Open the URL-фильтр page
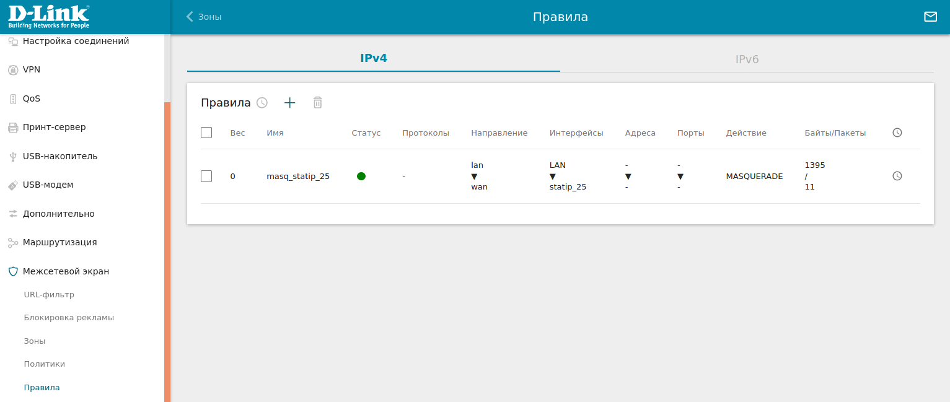This screenshot has width=950, height=402. pos(49,294)
